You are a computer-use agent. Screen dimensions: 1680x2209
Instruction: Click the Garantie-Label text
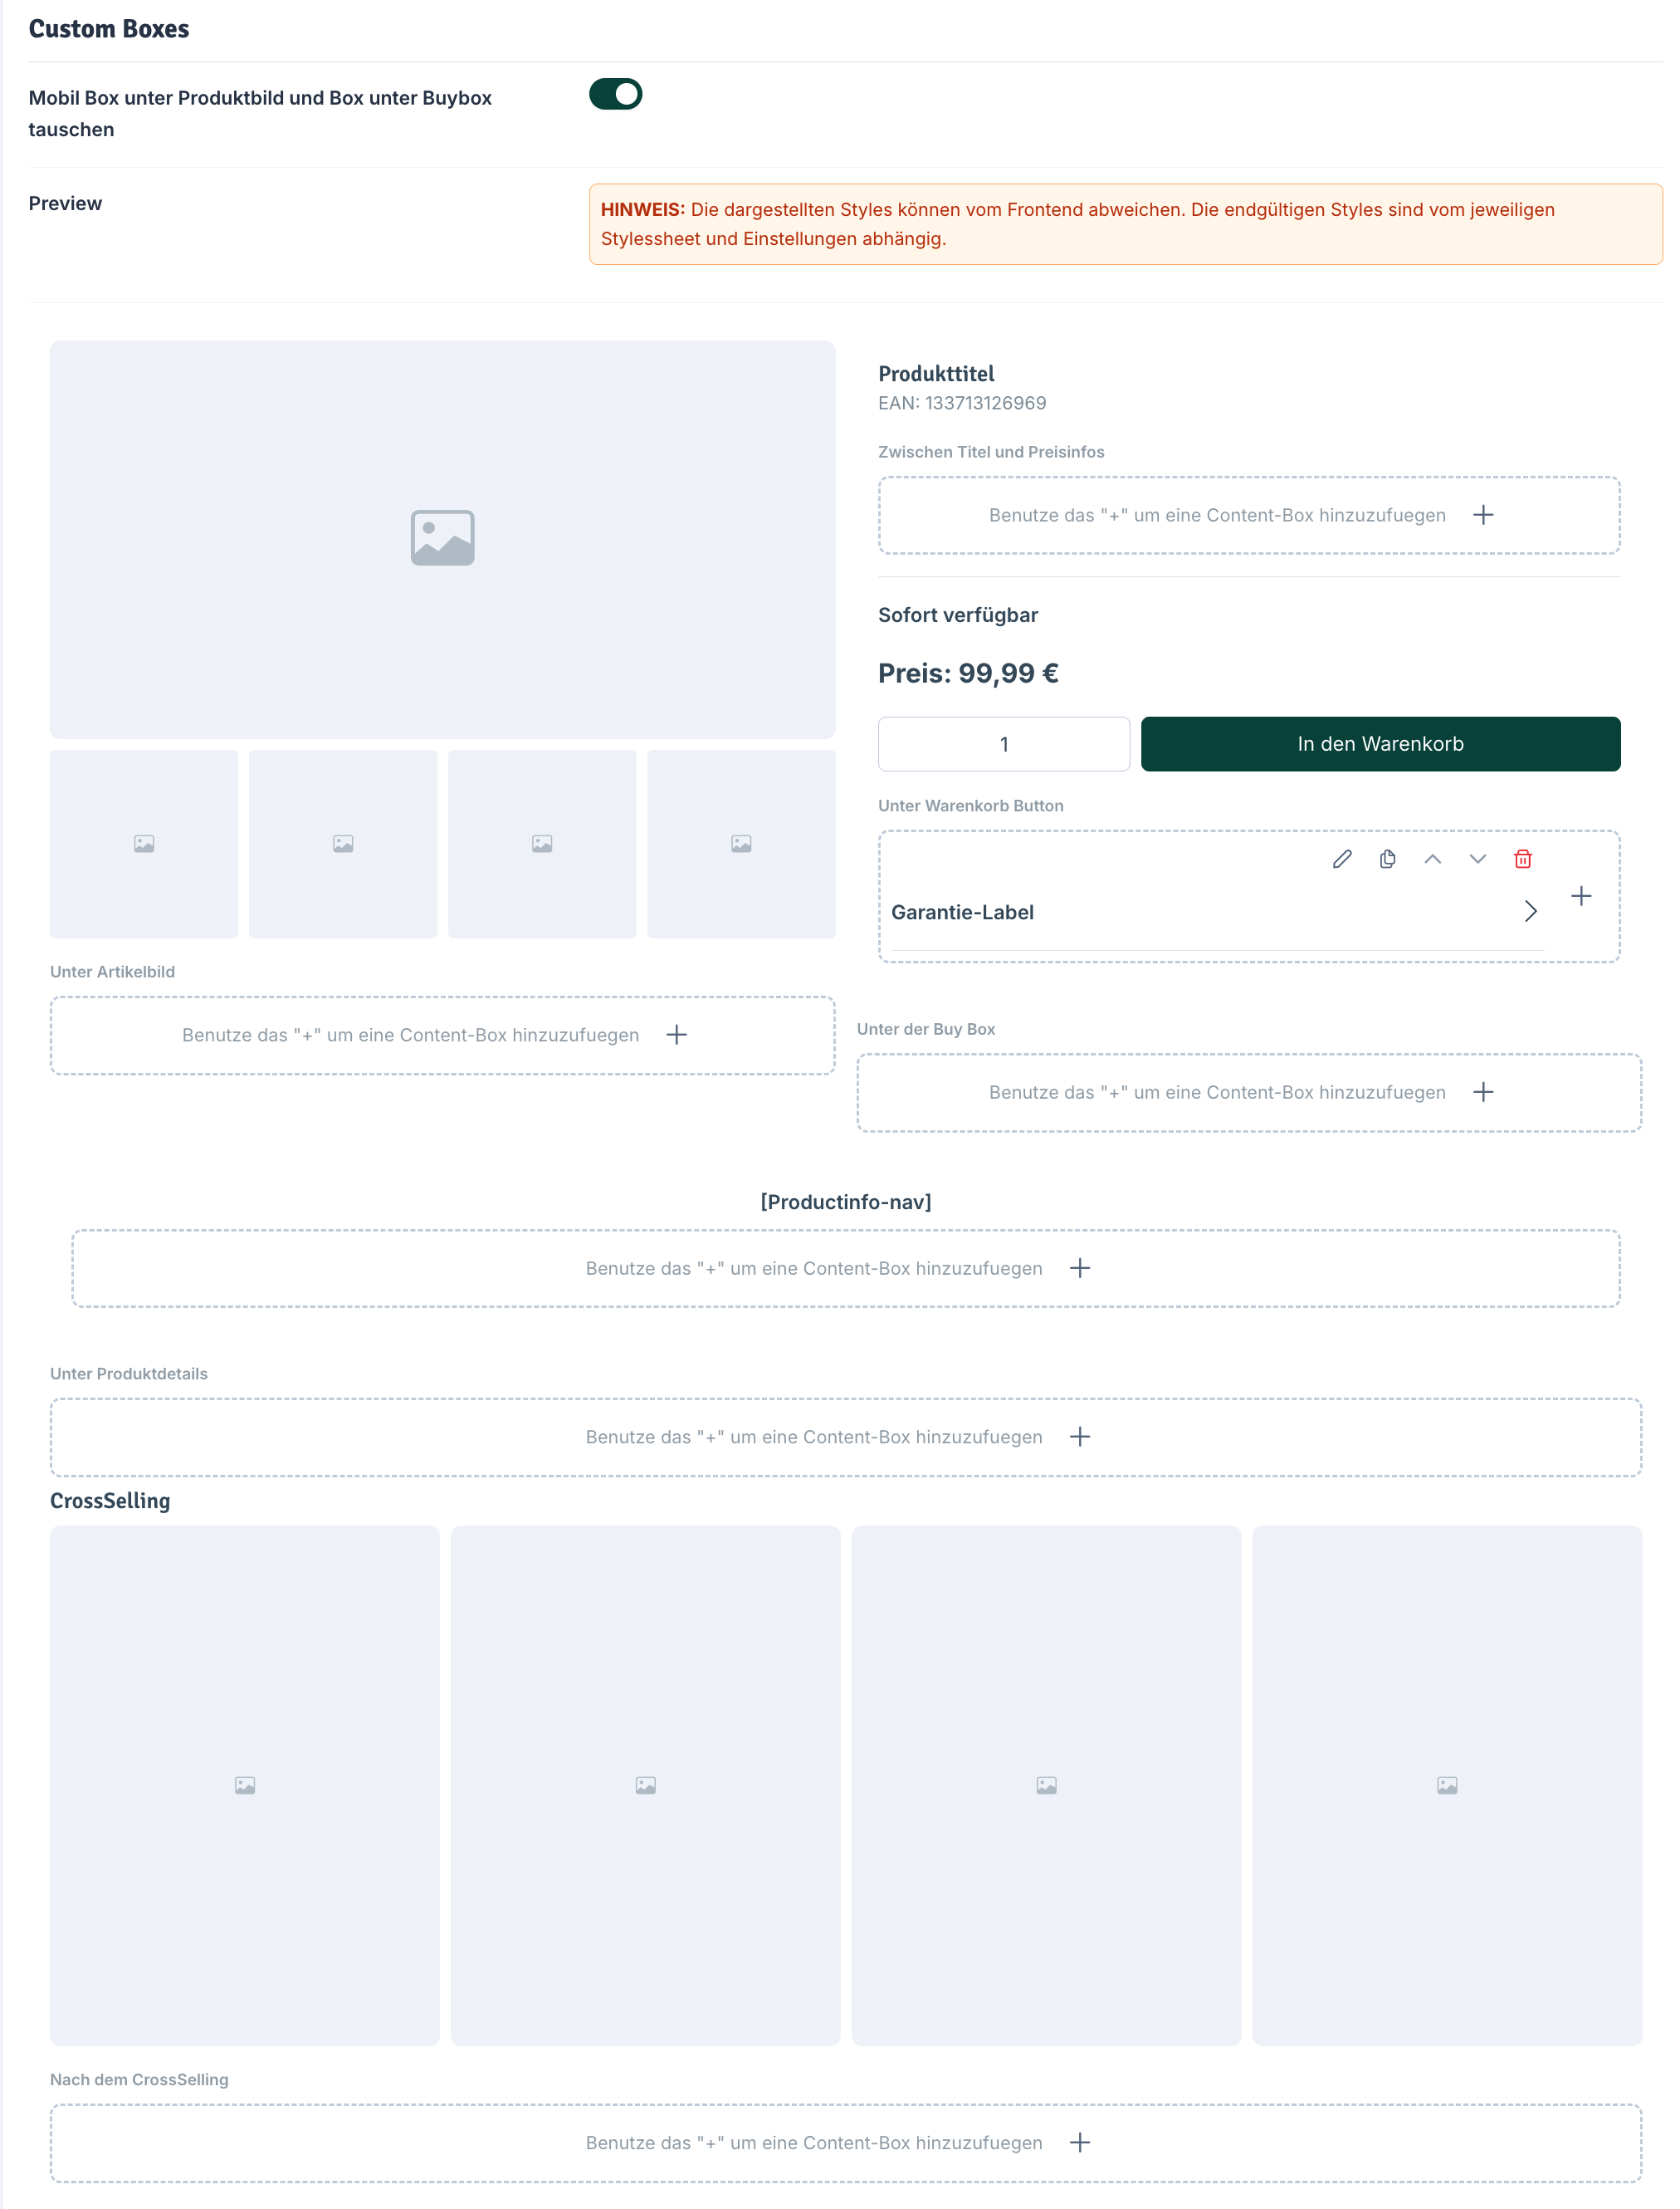[962, 913]
